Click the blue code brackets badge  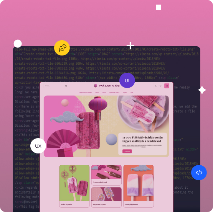click(199, 173)
